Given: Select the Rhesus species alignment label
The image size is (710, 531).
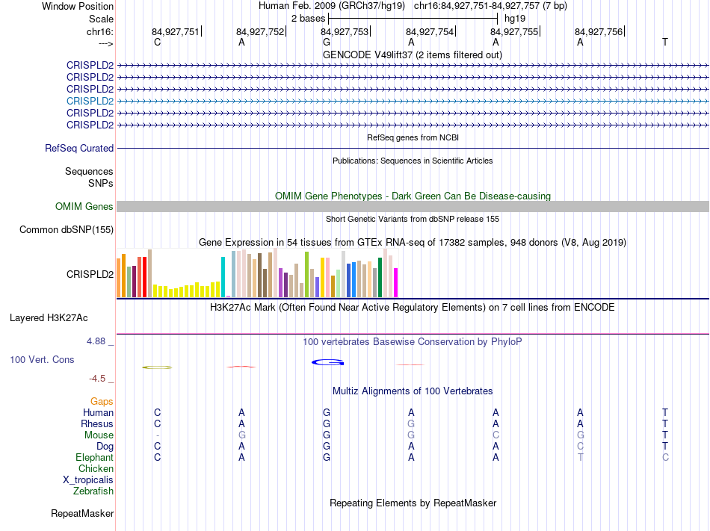Looking at the screenshot, I should 97,424.
